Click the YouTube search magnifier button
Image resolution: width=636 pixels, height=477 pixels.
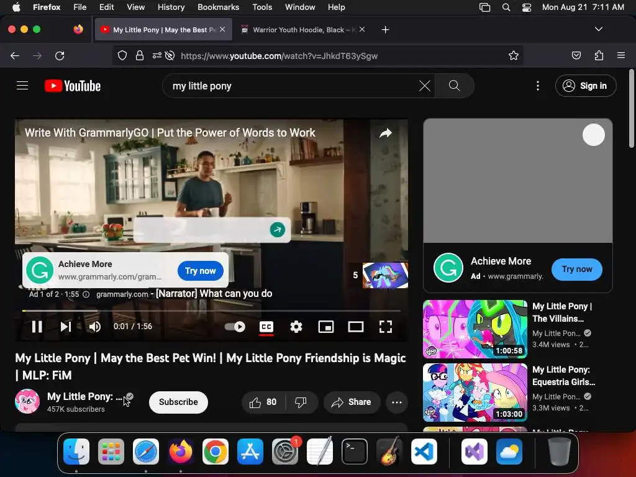(x=454, y=86)
